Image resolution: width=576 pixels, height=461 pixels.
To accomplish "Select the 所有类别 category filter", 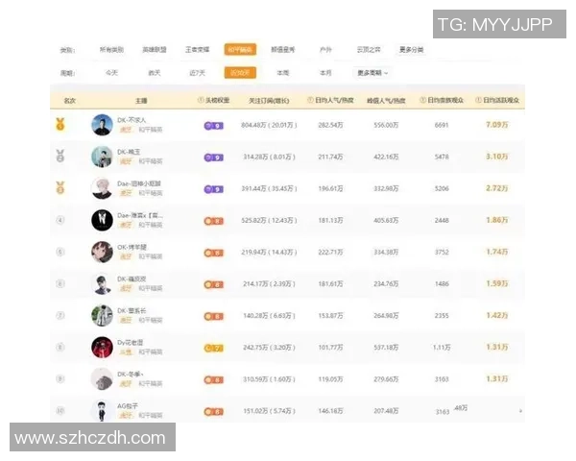I will 113,49.
